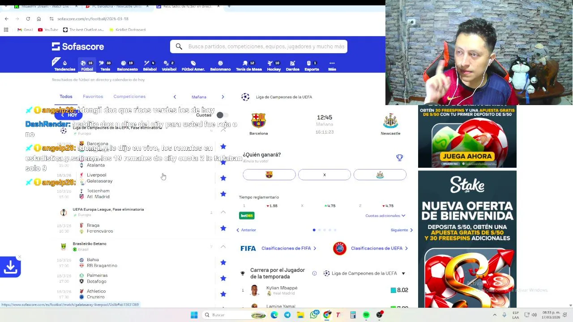Select odds 1.55 for home win
This screenshot has height=322, width=573.
coord(272,206)
